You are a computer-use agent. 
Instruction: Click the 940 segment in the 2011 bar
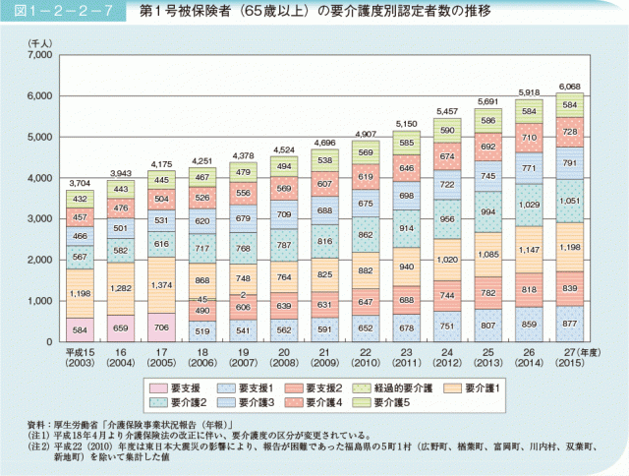tap(406, 267)
